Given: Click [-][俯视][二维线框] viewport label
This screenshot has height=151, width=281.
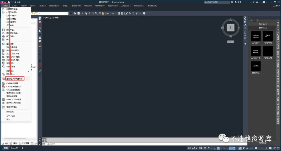Looking at the screenshot, I should click(x=50, y=17).
